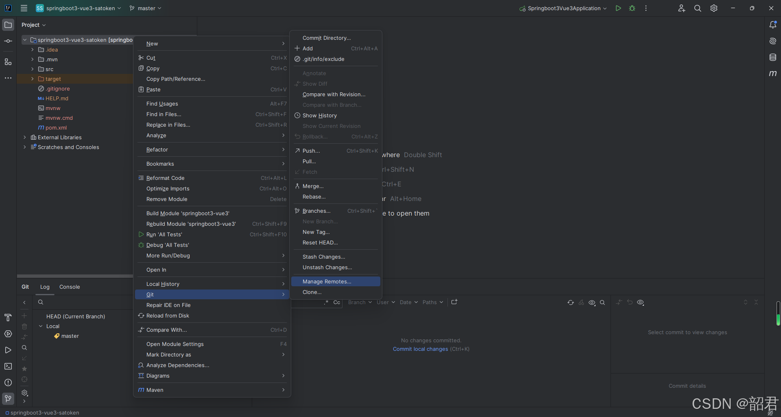Toggle regex option in log search
781x417 pixels.
(326, 302)
